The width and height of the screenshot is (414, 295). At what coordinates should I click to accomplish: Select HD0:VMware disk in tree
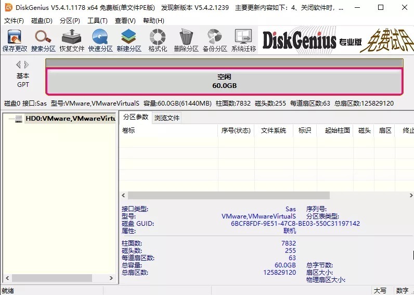coord(70,119)
